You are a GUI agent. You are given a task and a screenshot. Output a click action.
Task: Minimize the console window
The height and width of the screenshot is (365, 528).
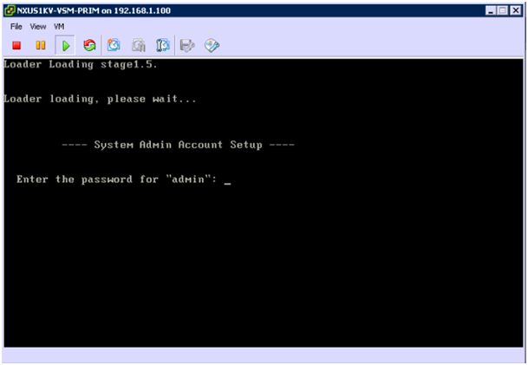click(x=491, y=10)
